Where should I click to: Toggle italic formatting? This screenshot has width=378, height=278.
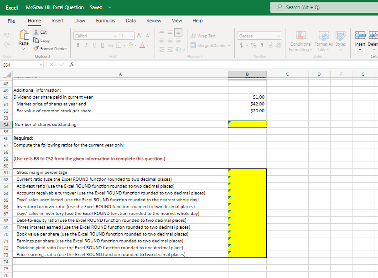pos(86,45)
